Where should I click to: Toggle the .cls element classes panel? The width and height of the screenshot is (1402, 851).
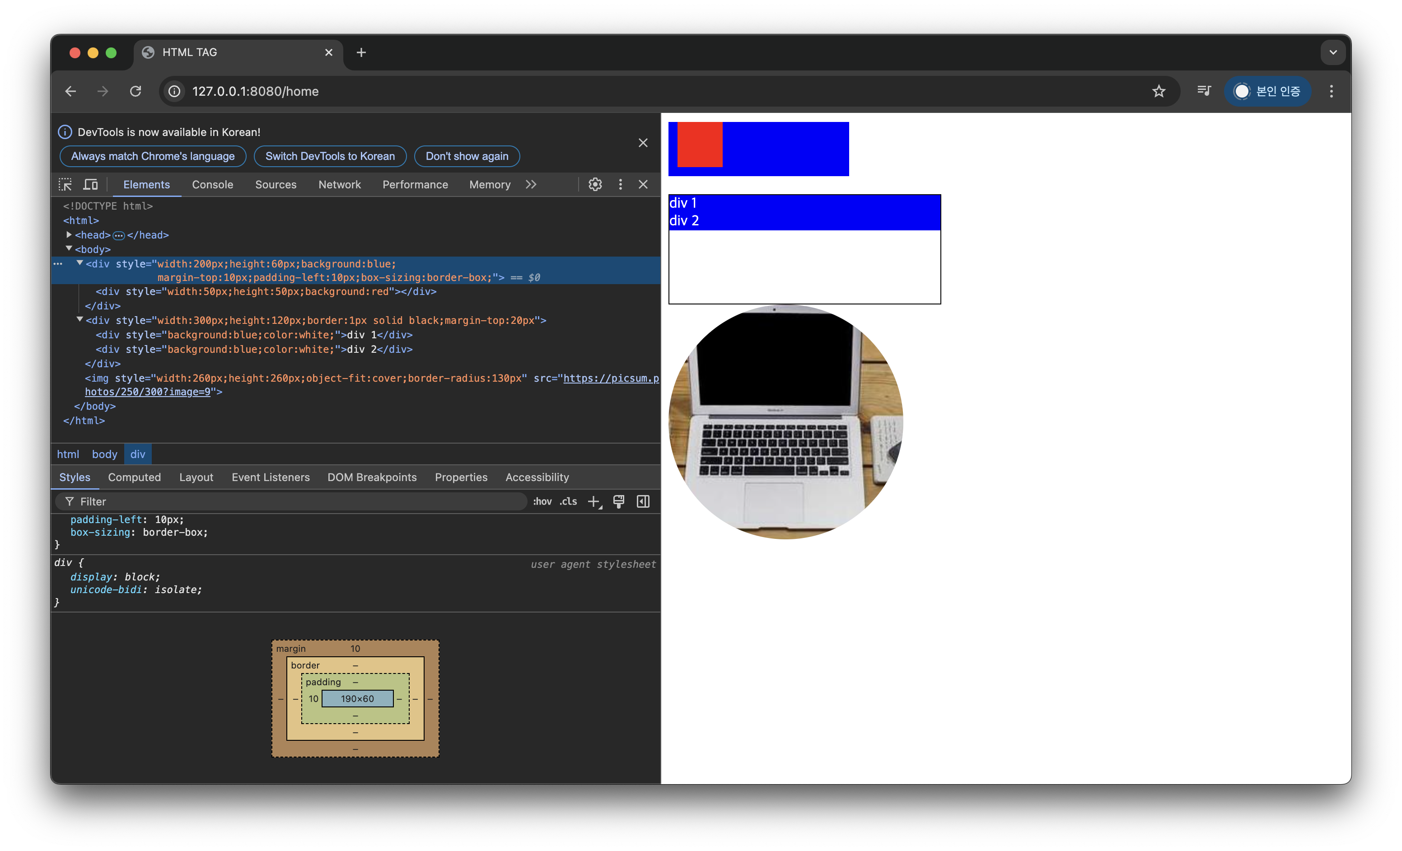point(568,501)
